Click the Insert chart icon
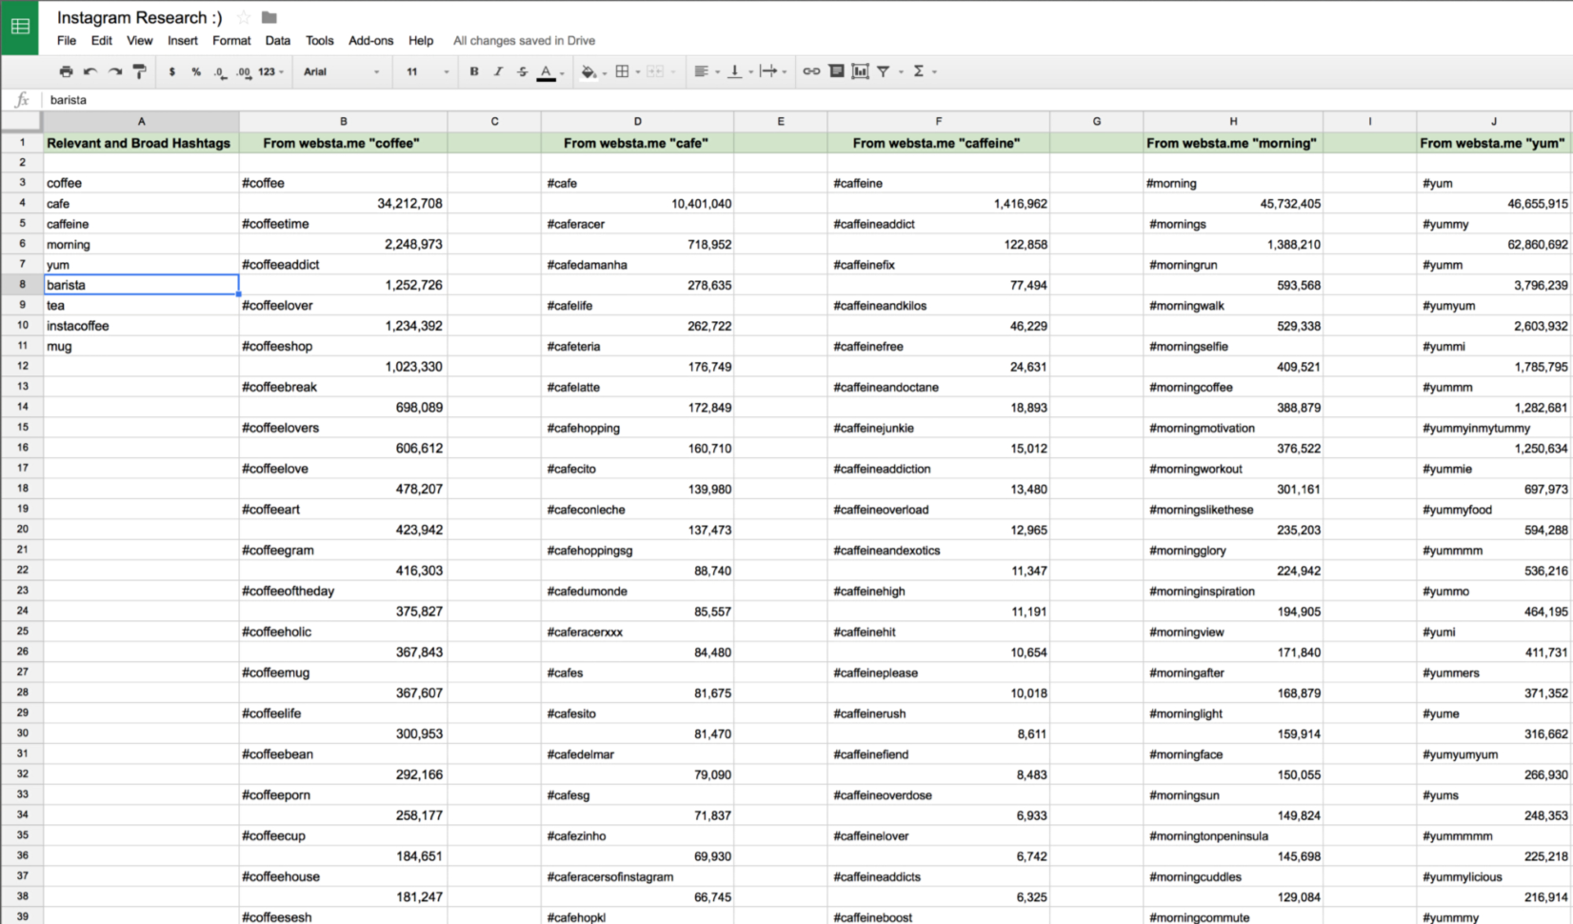Viewport: 1573px width, 924px height. click(860, 71)
